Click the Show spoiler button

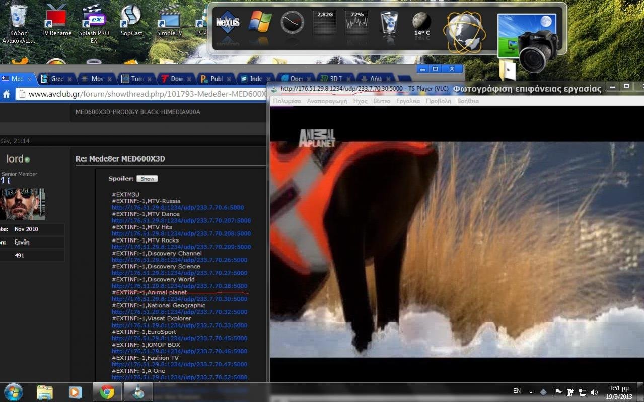pyautogui.click(x=147, y=179)
